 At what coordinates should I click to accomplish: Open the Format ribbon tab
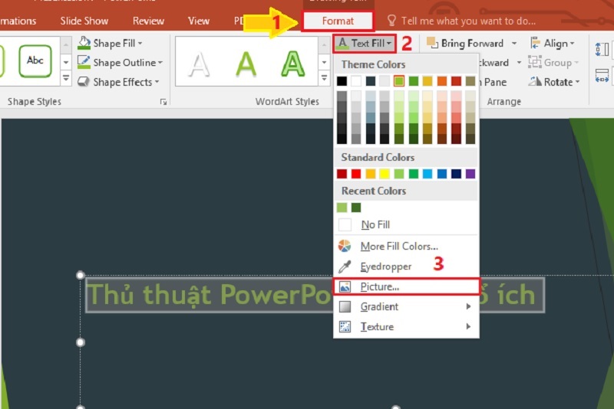pos(338,21)
